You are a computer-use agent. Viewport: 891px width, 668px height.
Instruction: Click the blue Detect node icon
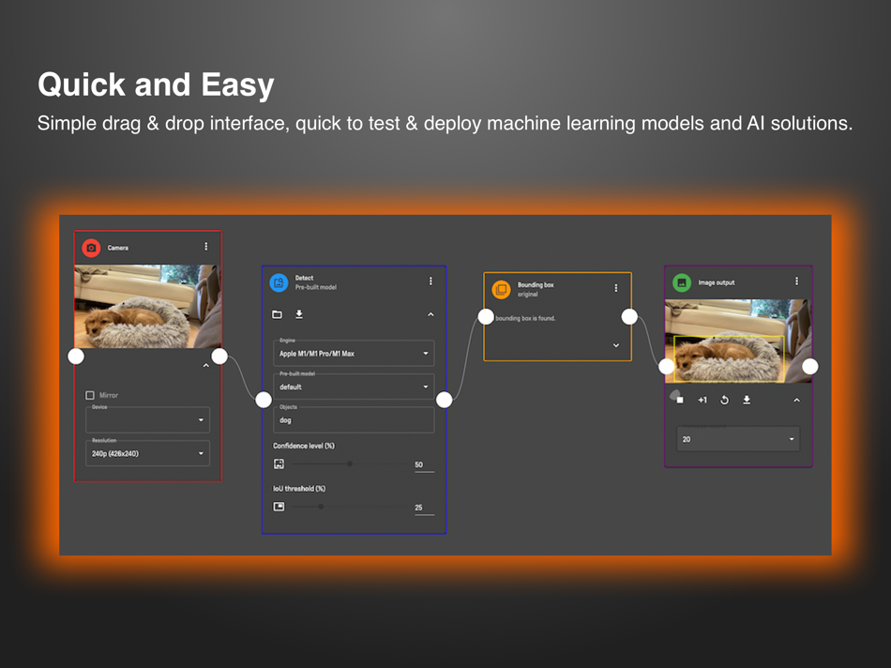pos(279,282)
